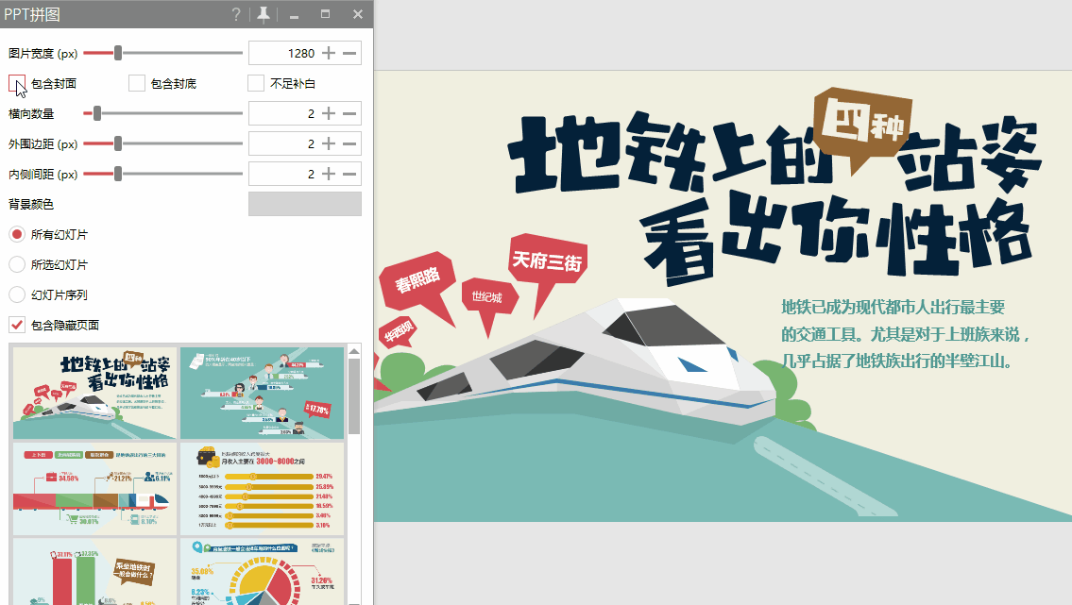The image size is (1072, 605).
Task: Choose the 幻灯片序列 radio option
Action: 17,295
